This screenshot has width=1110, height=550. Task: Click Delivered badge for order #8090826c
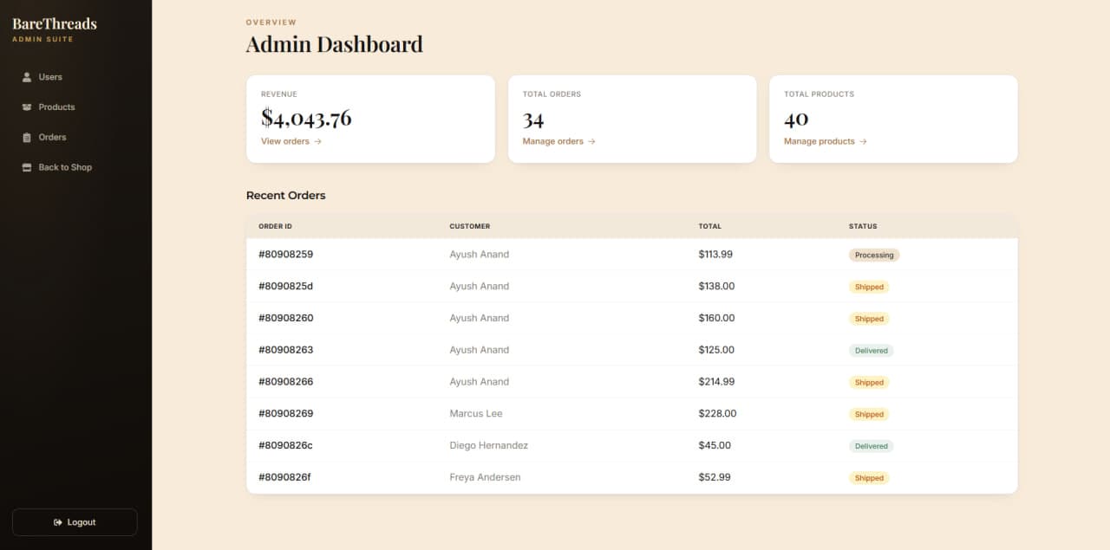871,446
